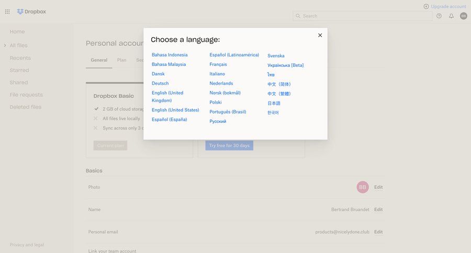The image size is (471, 253).
Task: Open Shared in sidebar
Action: (x=19, y=82)
